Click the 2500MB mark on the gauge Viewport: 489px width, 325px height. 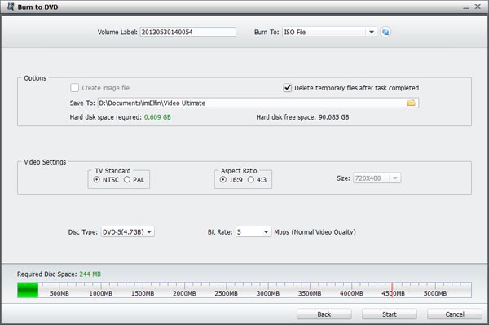pos(226,293)
